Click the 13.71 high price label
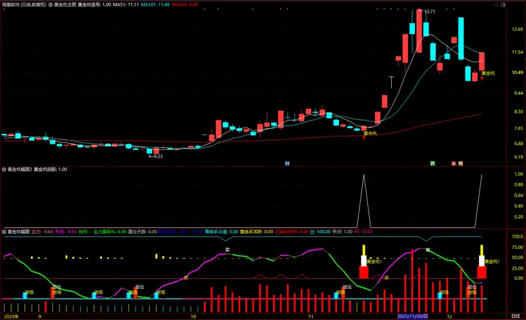 (x=430, y=12)
